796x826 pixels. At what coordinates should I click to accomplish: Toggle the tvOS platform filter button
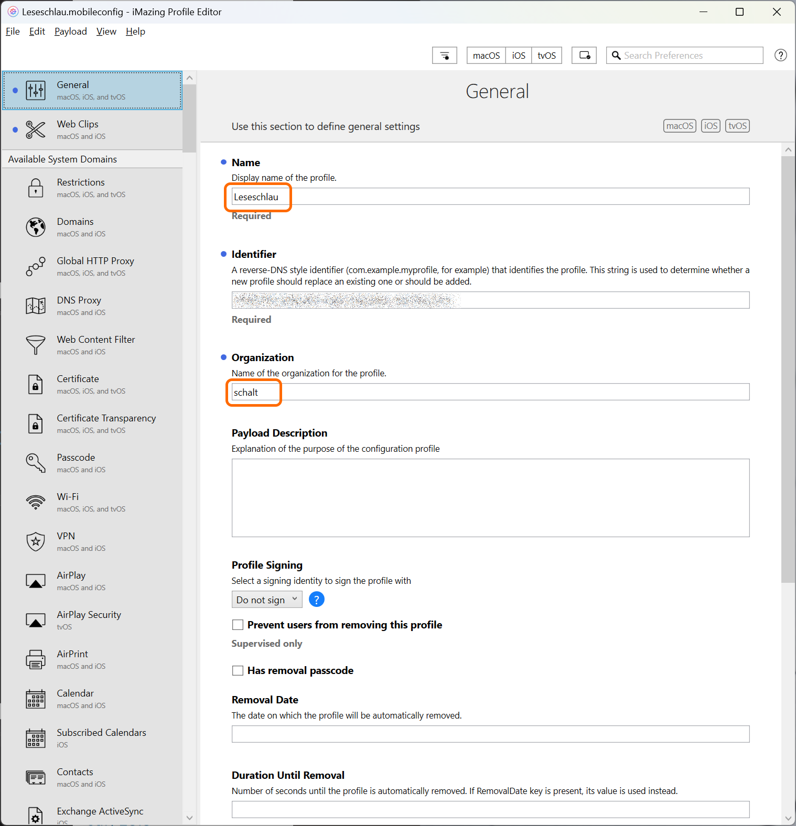pos(546,56)
